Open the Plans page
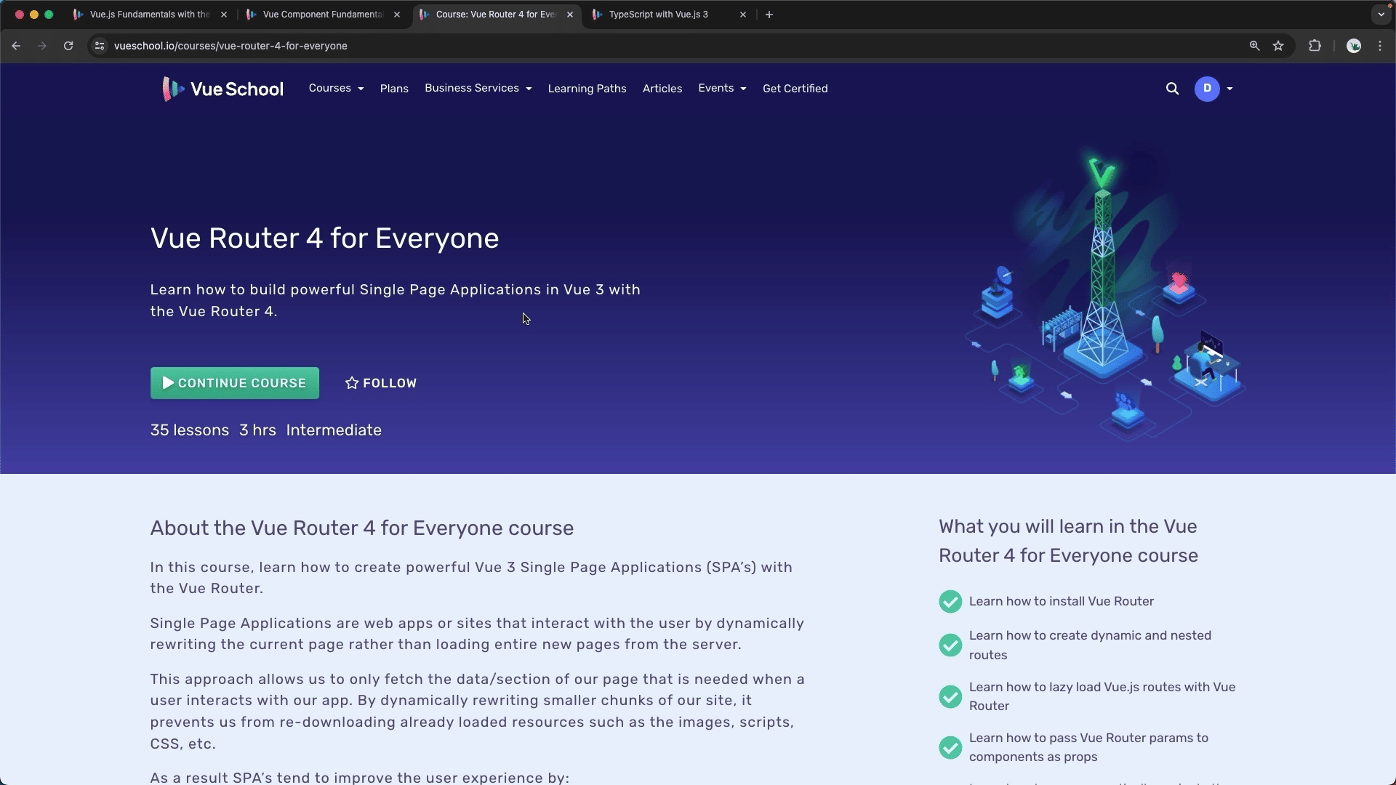The height and width of the screenshot is (785, 1396). [x=394, y=89]
